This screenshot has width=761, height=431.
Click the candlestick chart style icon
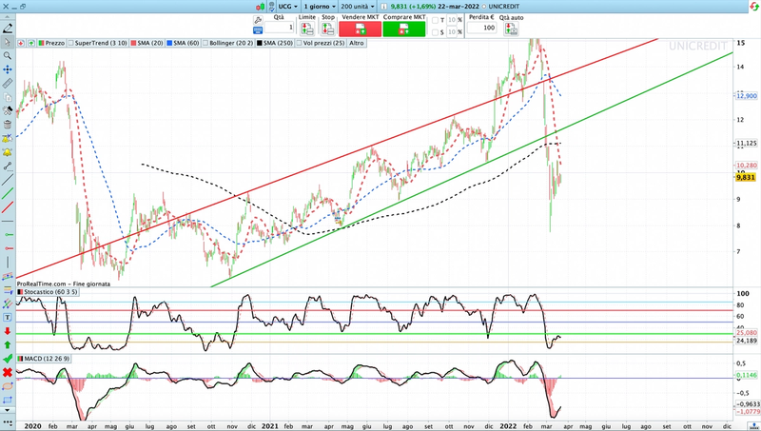(x=261, y=7)
